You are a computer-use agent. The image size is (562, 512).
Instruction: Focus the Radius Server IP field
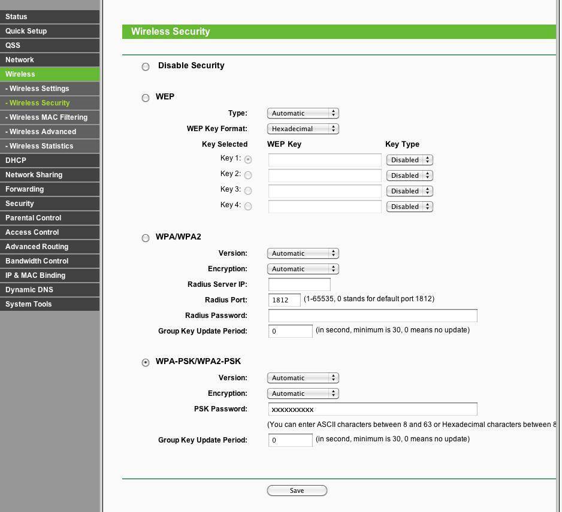(299, 284)
